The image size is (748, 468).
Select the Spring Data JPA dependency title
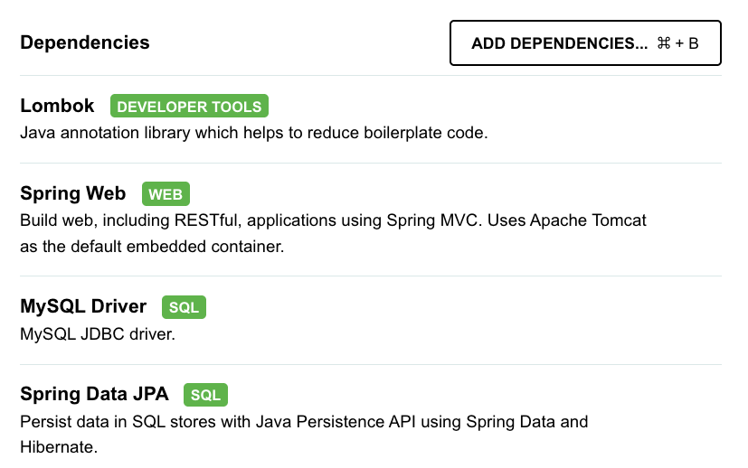point(94,394)
